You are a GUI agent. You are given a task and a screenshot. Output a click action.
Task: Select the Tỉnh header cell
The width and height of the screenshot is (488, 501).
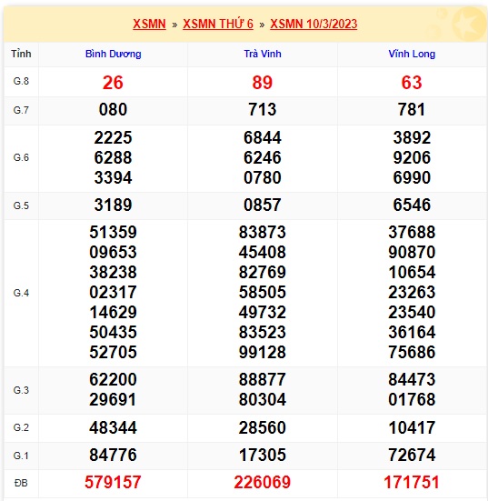point(21,54)
